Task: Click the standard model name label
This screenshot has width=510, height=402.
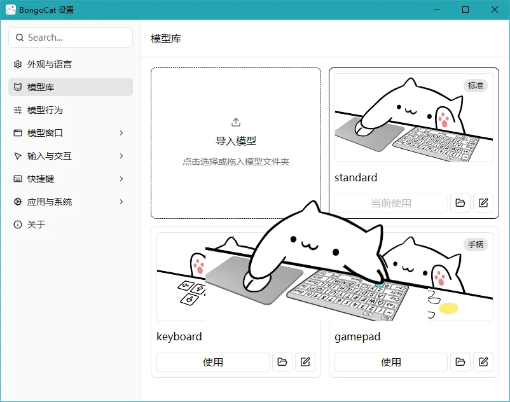Action: 356,177
